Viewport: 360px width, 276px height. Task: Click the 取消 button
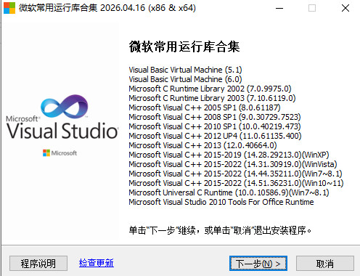pos(325,264)
